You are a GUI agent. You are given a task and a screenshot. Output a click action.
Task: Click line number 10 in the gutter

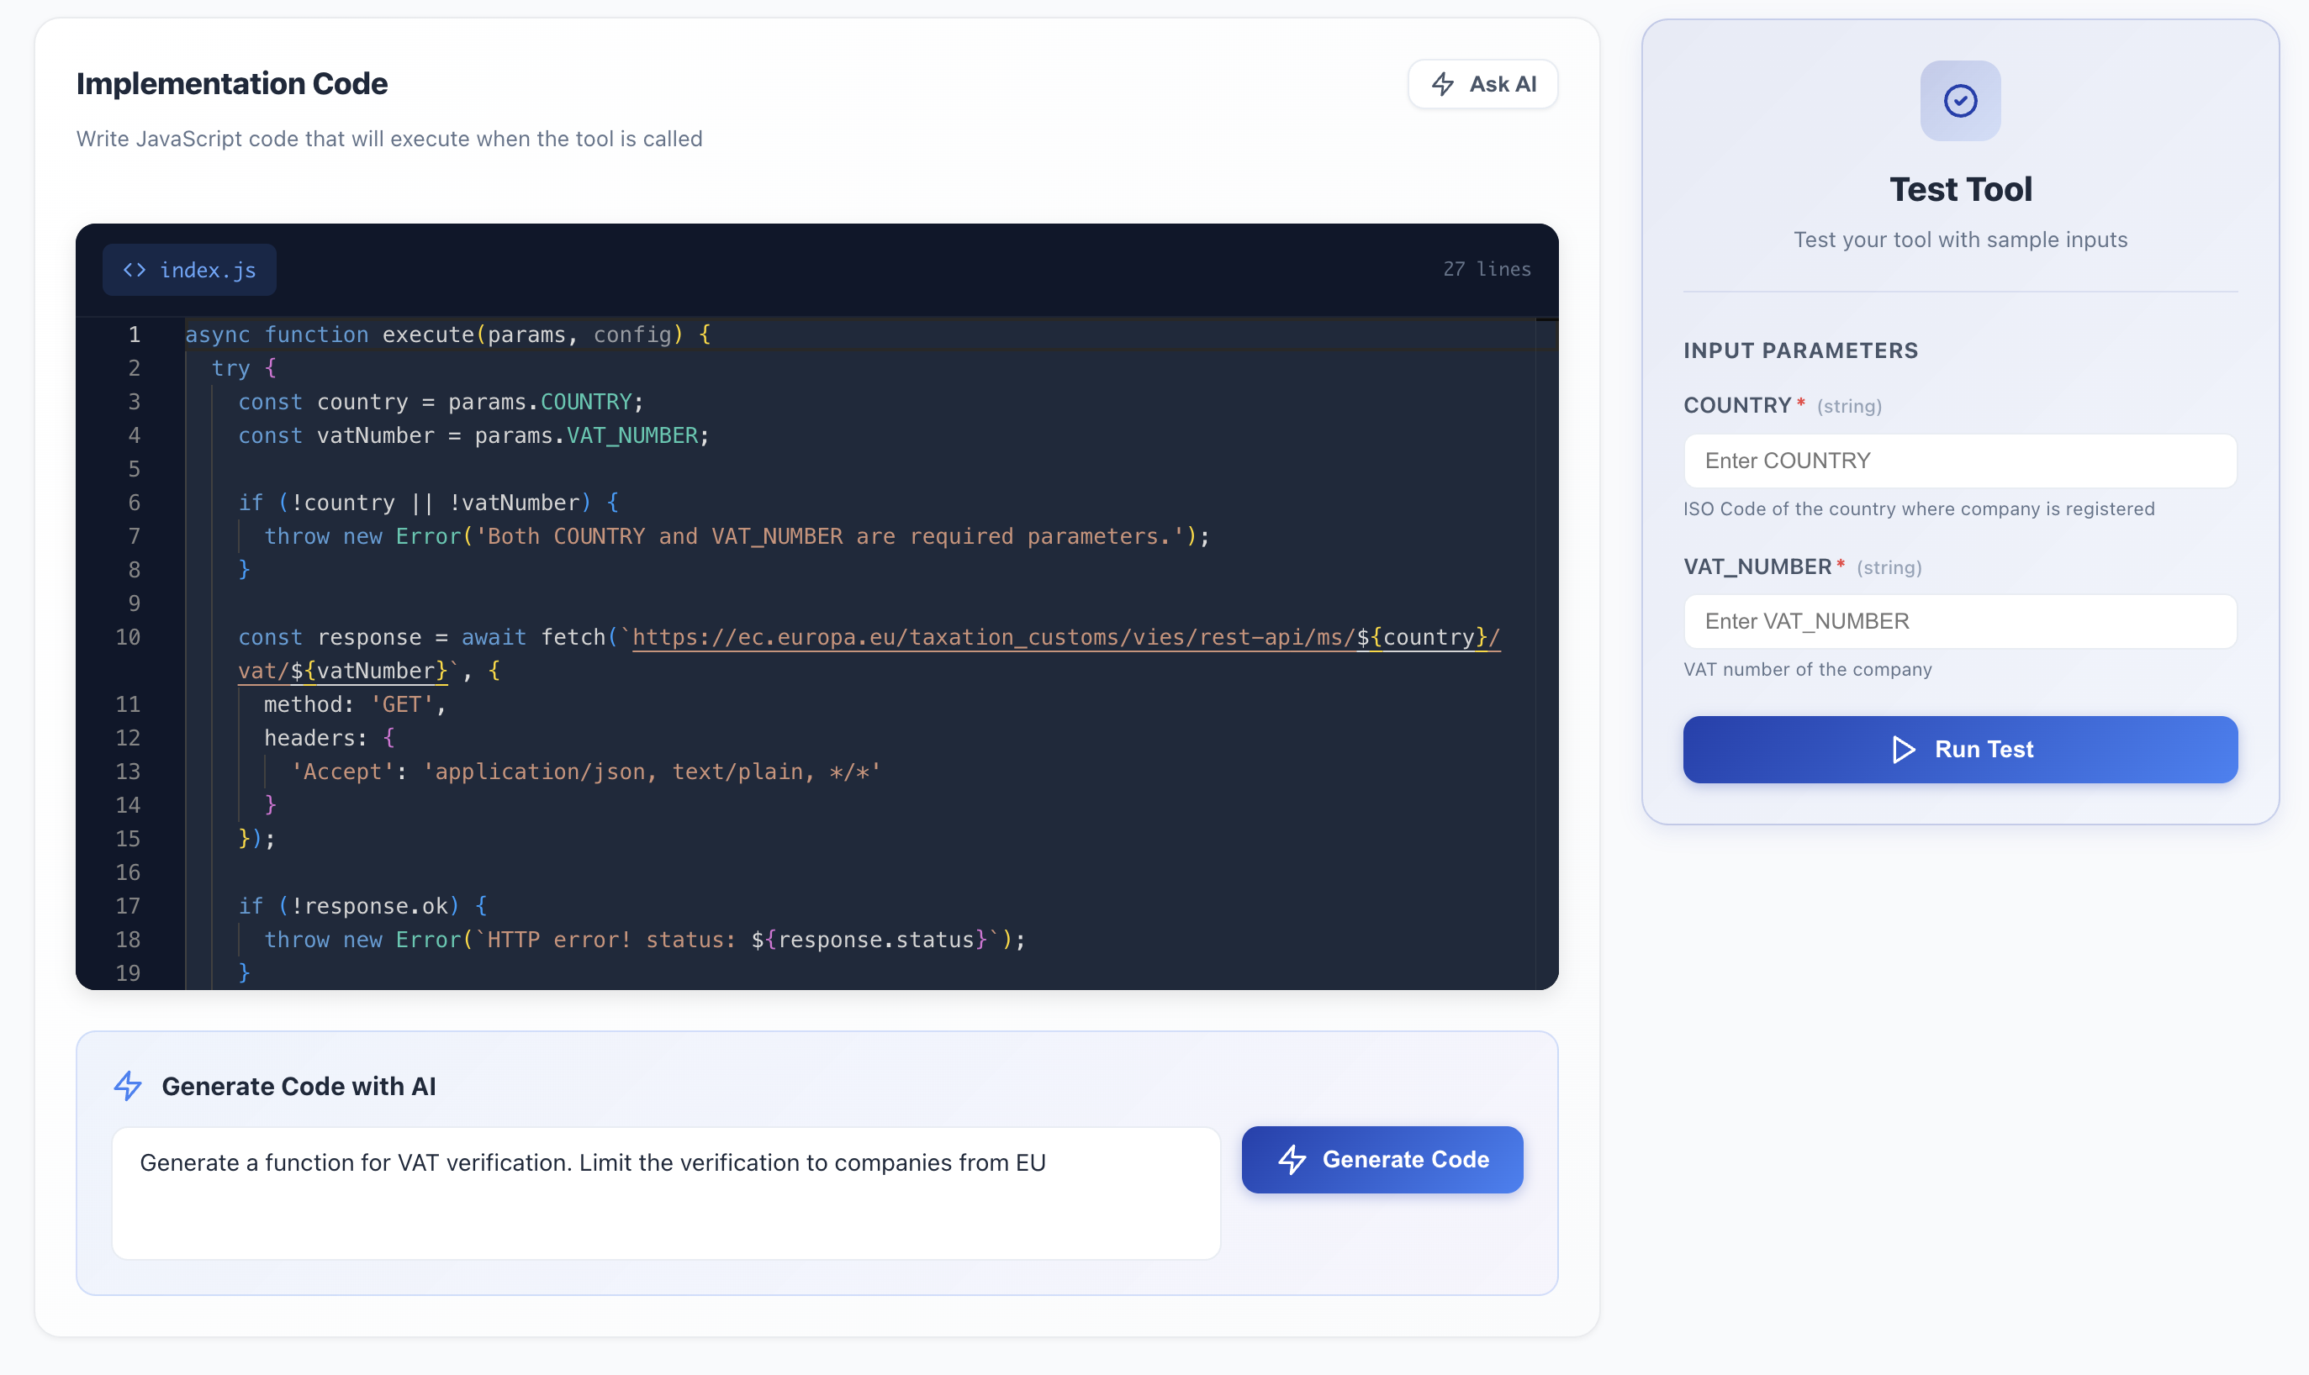(x=129, y=637)
